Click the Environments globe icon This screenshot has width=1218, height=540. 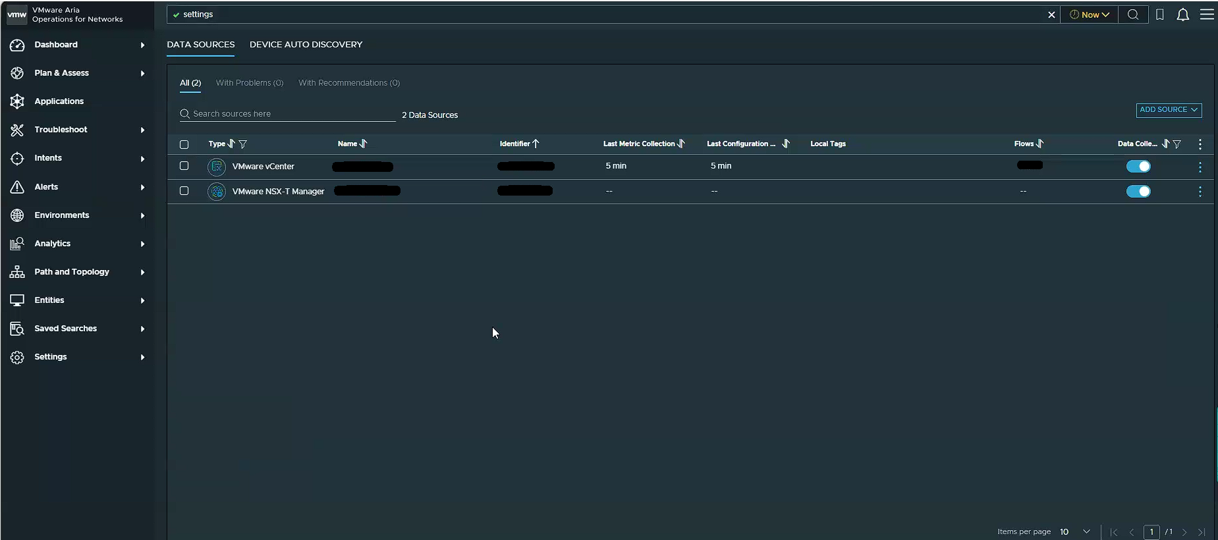[x=17, y=215]
